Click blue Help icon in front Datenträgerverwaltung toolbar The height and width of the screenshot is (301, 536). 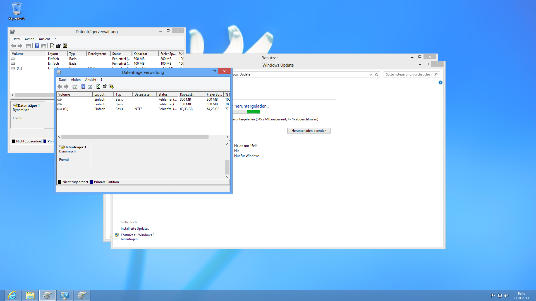coord(83,87)
